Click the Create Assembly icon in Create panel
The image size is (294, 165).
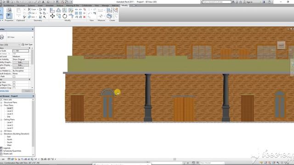tap(109, 10)
